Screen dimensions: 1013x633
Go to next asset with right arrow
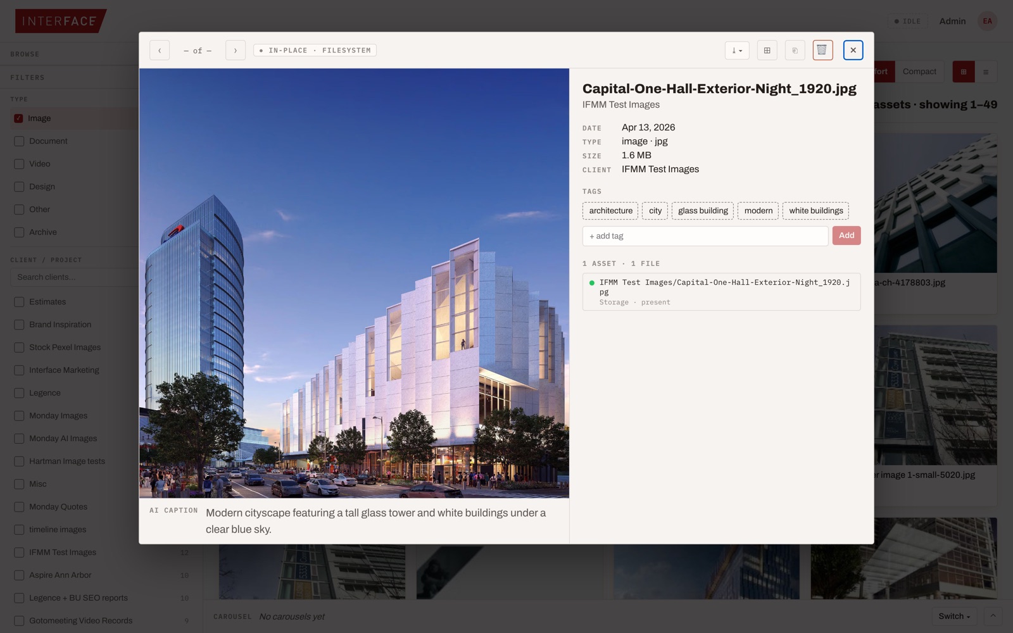[x=236, y=50]
